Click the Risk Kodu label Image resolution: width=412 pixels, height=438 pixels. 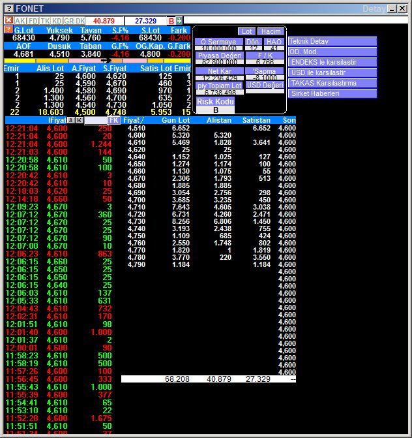[x=215, y=101]
